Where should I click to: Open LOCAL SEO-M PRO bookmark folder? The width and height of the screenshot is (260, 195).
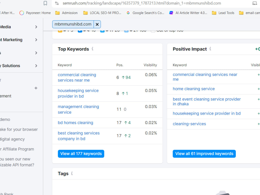coord(102,13)
